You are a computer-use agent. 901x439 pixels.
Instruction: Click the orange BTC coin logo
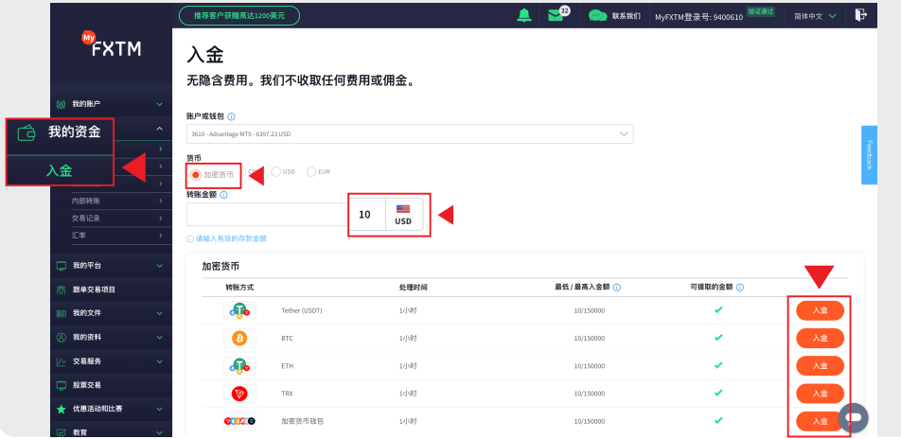pos(239,339)
